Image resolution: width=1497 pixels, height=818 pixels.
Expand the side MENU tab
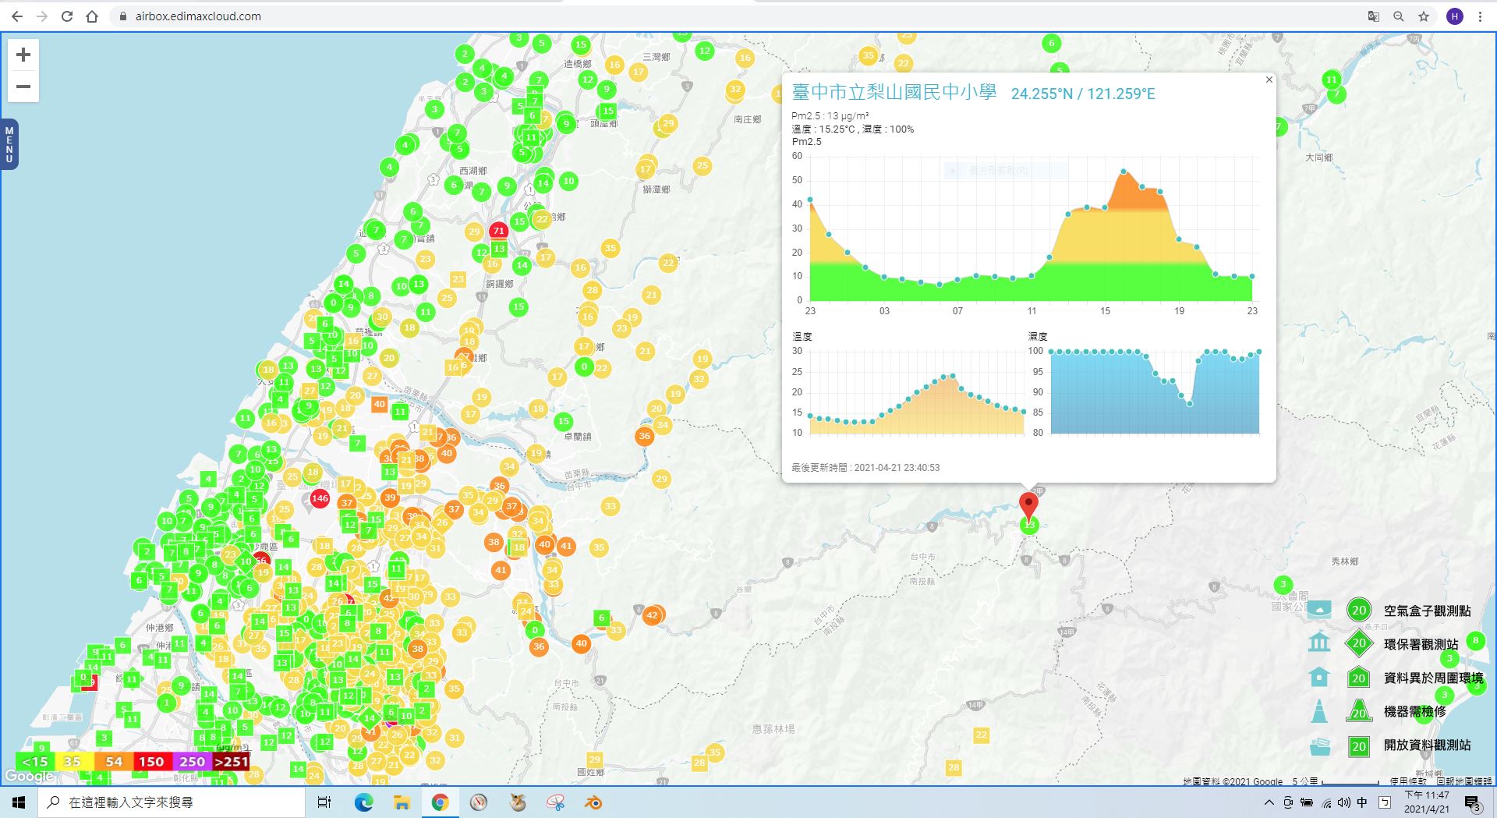[x=9, y=144]
